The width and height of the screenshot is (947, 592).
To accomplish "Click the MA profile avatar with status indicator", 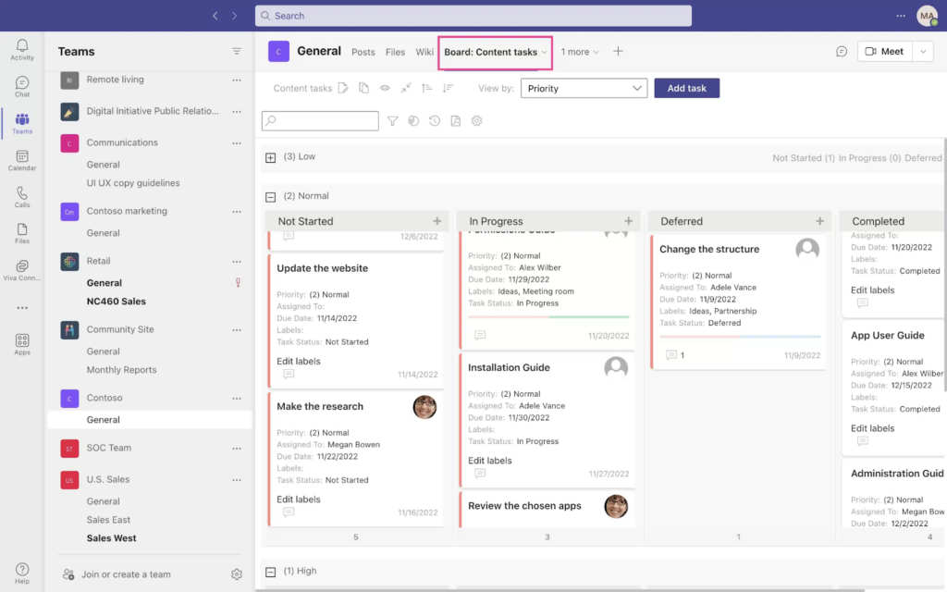I will tap(928, 15).
